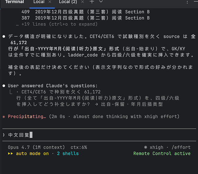Open the 2 shells link
This screenshot has height=174, width=198.
[68, 153]
